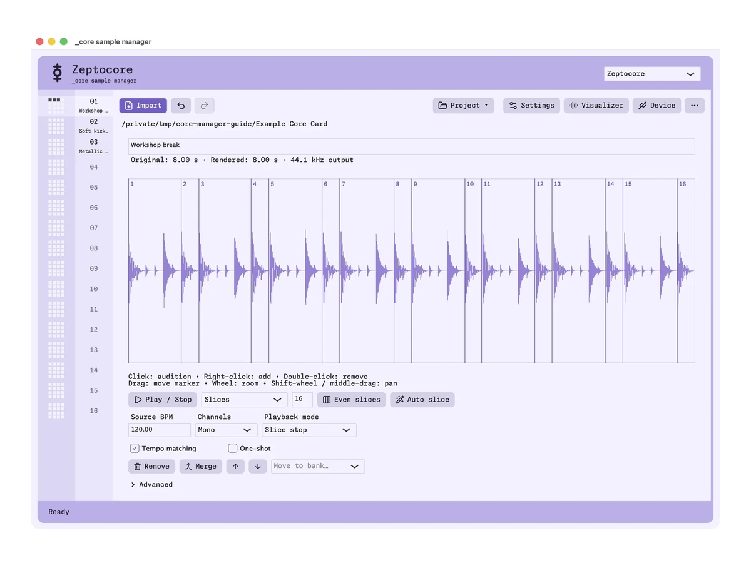Edit the Workshop break name field
The image size is (751, 563).
click(x=411, y=146)
